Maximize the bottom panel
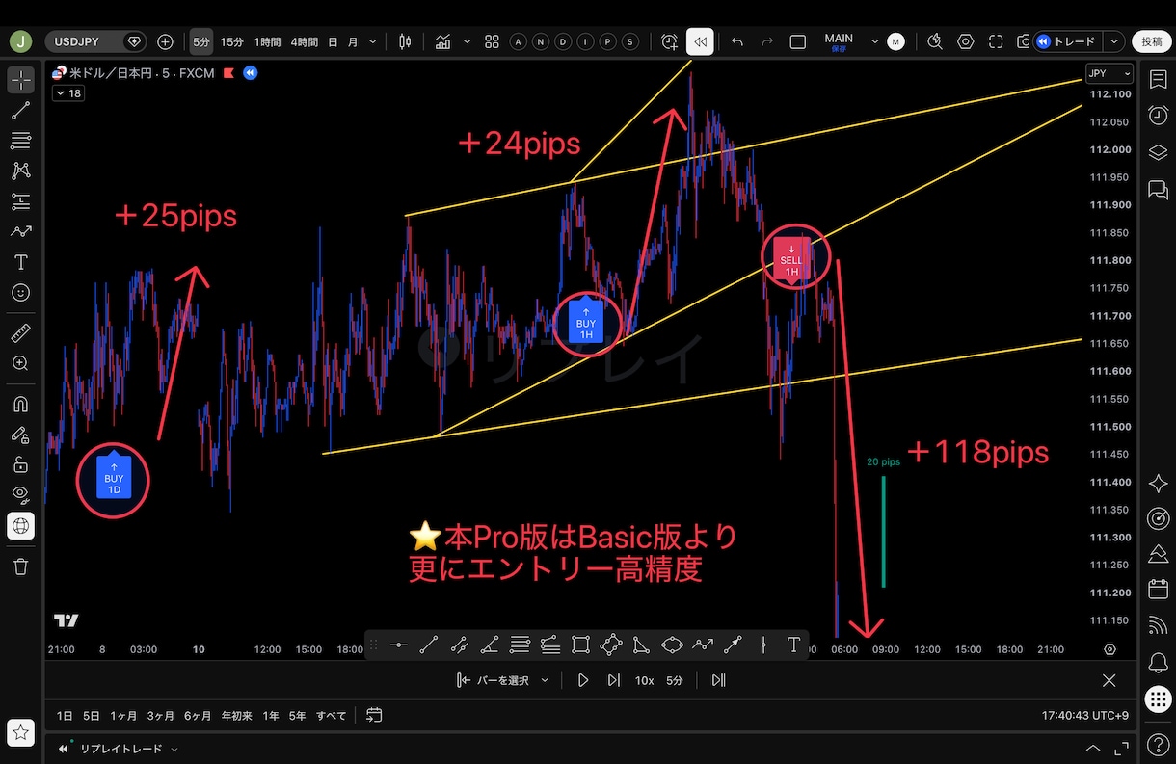The height and width of the screenshot is (764, 1176). point(1121,748)
